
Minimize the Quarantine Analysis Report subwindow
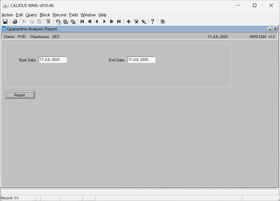tap(270, 29)
